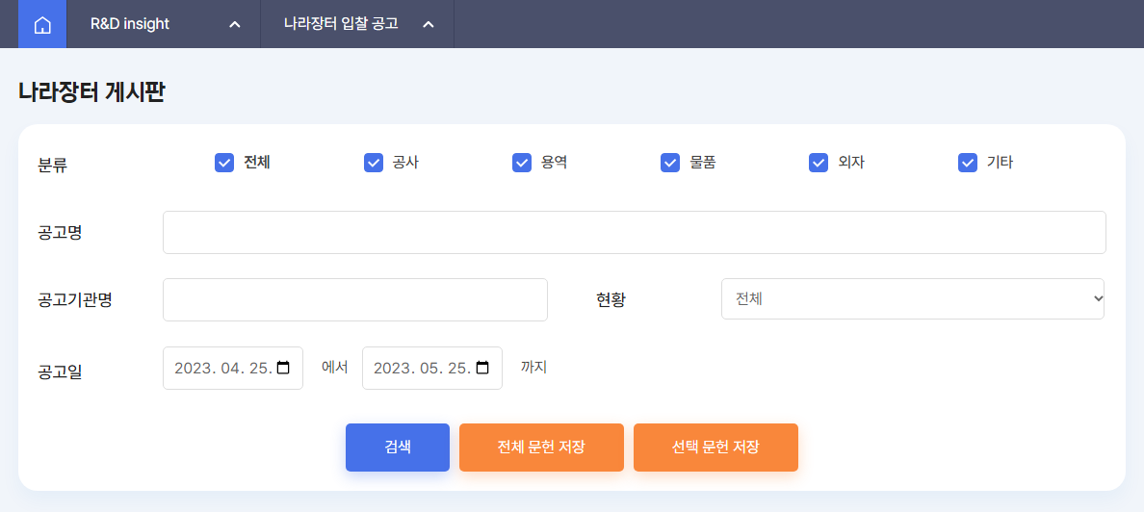
Task: Click 전체 문헌 저장 button
Action: click(541, 448)
